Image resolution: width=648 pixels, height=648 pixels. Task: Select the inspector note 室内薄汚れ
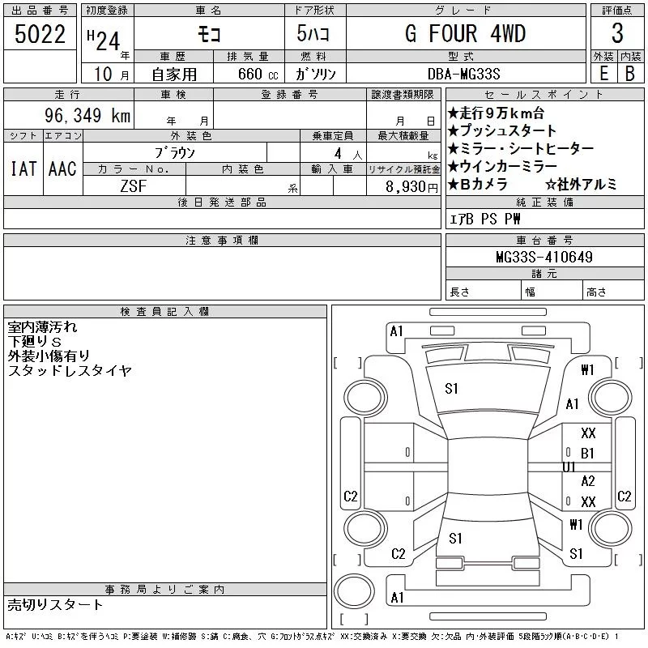(42, 327)
